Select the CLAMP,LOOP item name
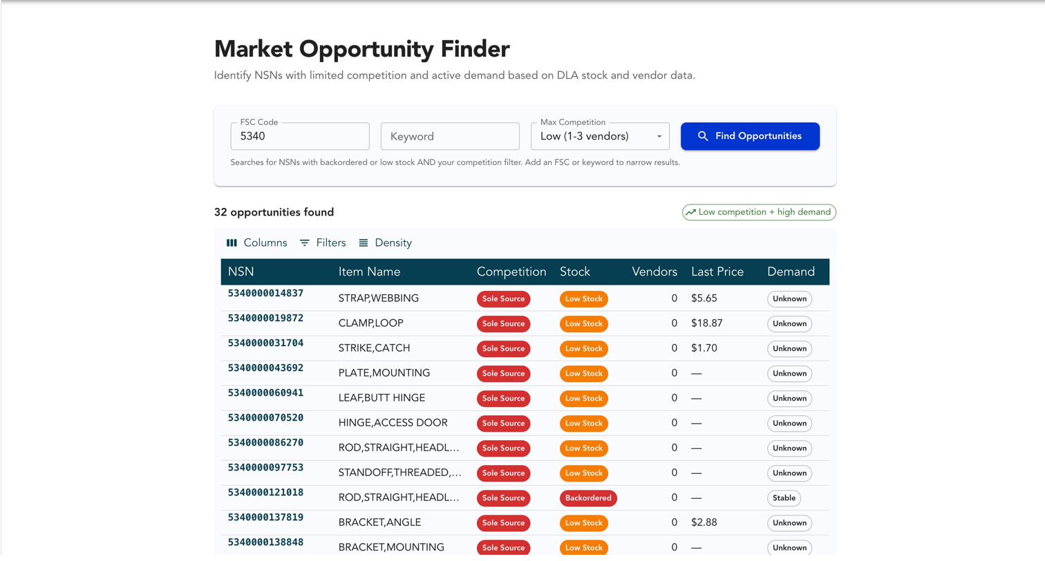1045x561 pixels. tap(371, 323)
